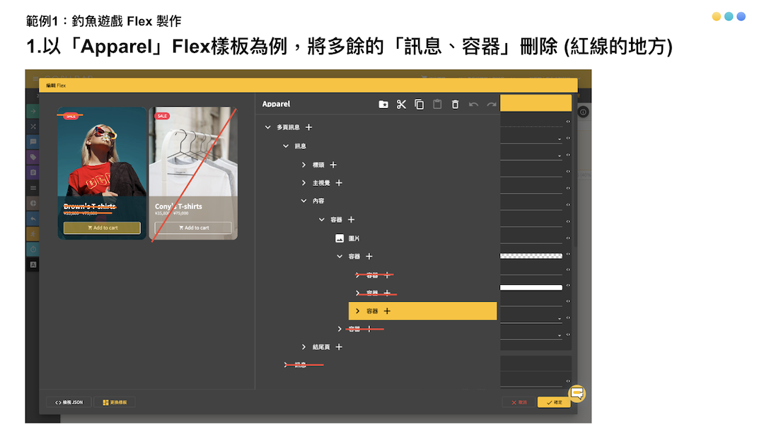Add an element to 結尾頁 with plus icon
Viewport: 764px width, 429px height.
(339, 347)
